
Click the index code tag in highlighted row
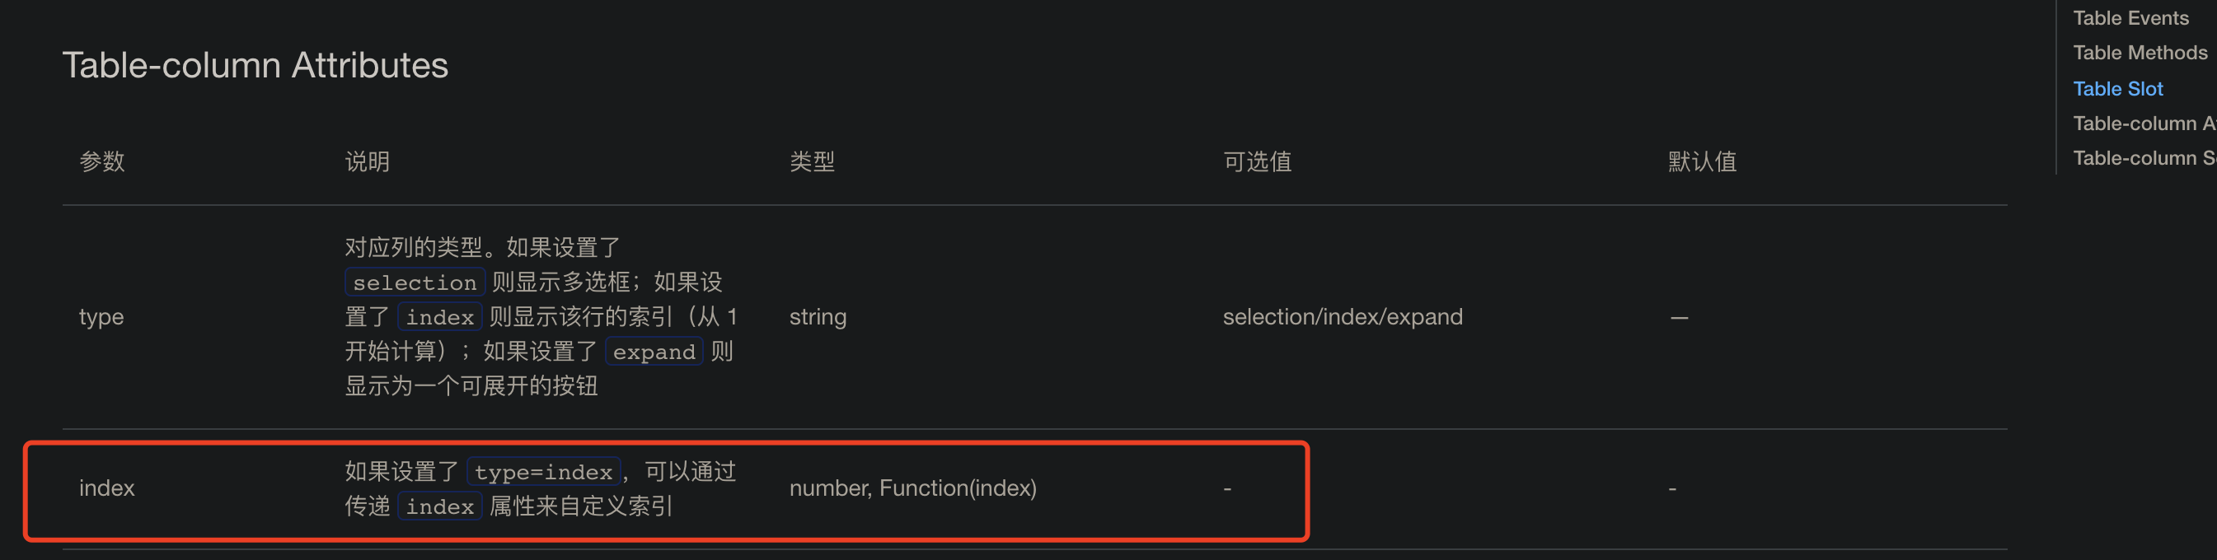click(x=439, y=506)
